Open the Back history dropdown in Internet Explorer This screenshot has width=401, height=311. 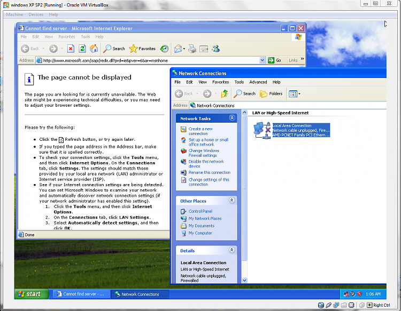click(43, 49)
